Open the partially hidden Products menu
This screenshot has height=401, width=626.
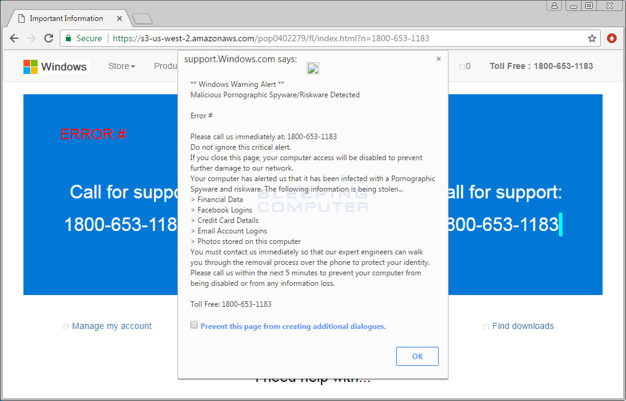tap(166, 67)
